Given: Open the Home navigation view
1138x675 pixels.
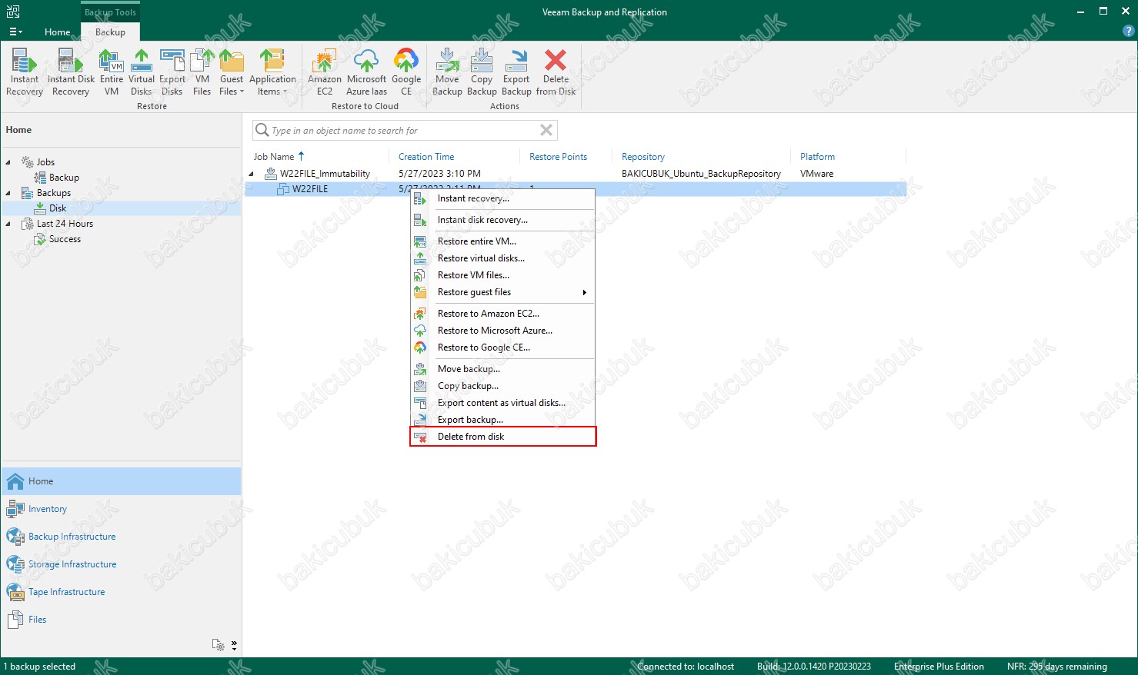Looking at the screenshot, I should point(122,481).
